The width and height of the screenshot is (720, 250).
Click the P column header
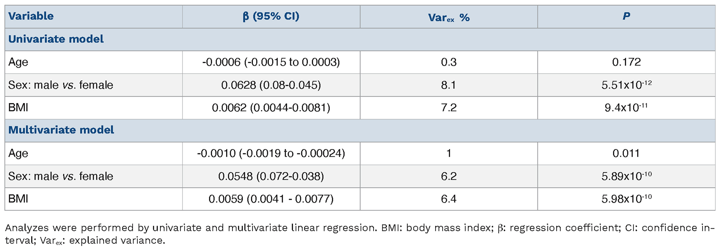(626, 16)
